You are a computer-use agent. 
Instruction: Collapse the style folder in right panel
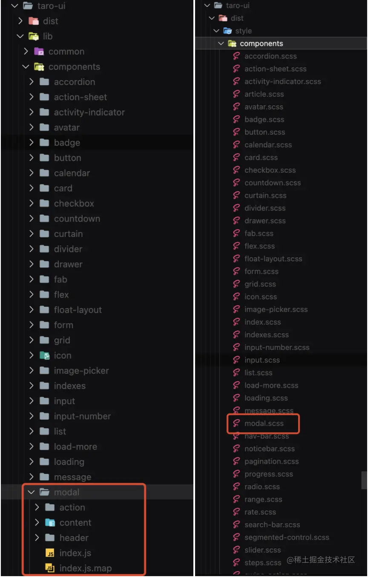pos(217,31)
